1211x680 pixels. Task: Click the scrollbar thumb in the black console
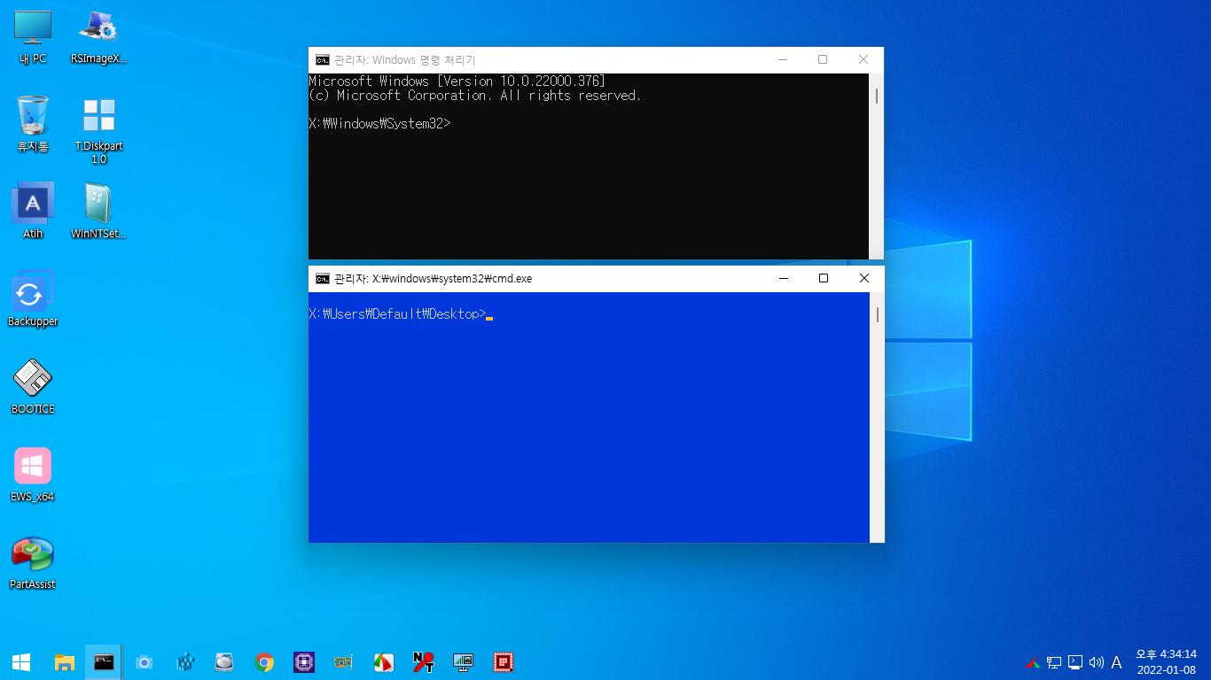877,96
